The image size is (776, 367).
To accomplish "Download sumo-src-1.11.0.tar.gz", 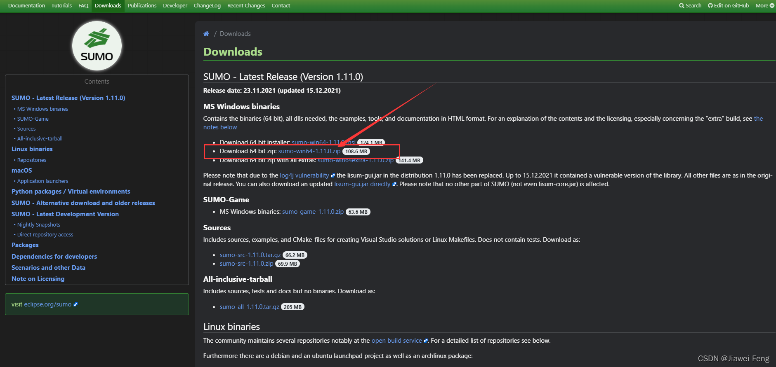I will 250,255.
